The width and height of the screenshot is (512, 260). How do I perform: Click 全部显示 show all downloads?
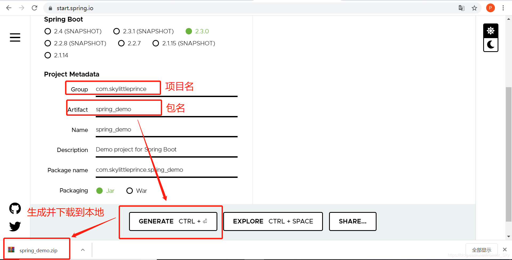pyautogui.click(x=481, y=250)
